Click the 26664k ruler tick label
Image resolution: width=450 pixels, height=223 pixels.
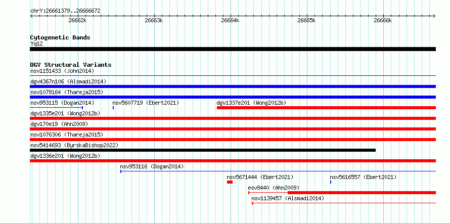tap(230, 21)
